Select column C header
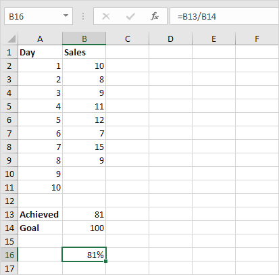Image resolution: width=279 pixels, height=275 pixels. pos(128,39)
